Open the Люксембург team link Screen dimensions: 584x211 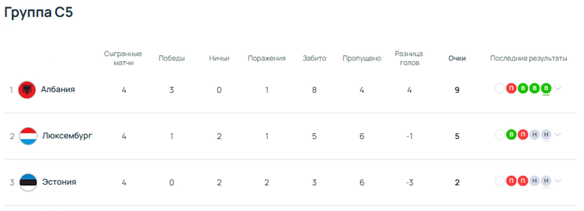[67, 136]
